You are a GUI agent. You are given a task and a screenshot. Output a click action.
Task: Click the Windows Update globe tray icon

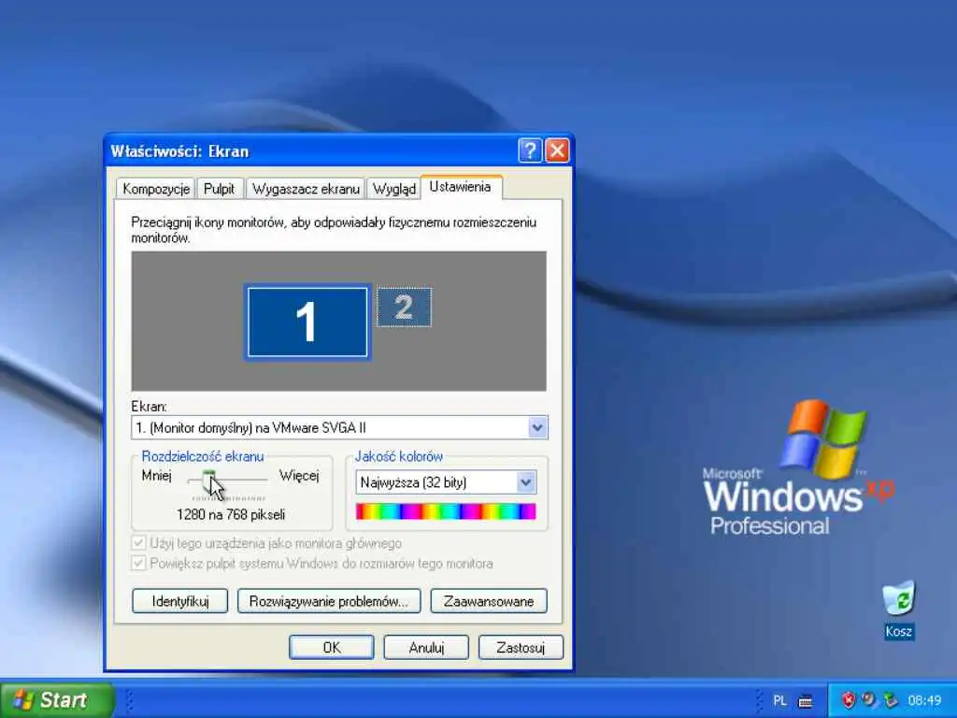(868, 699)
